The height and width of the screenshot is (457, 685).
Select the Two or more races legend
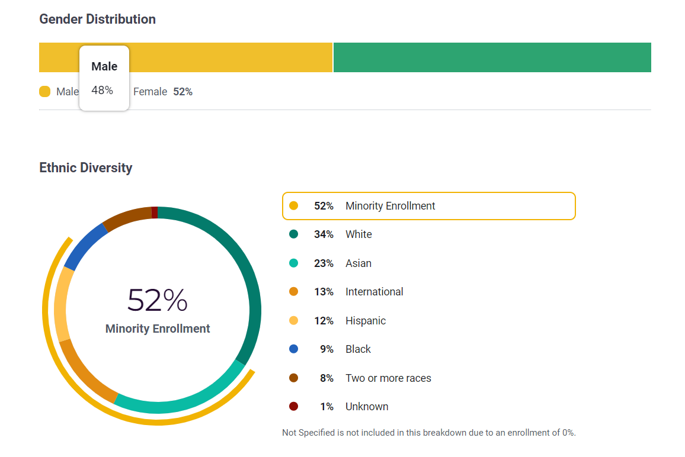point(388,378)
